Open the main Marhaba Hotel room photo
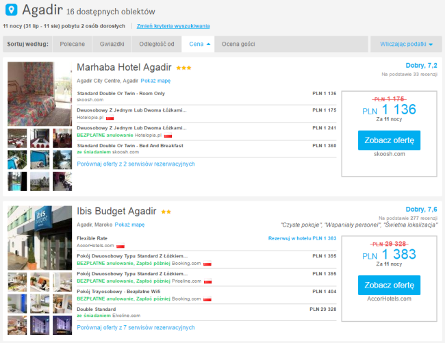 (40, 93)
